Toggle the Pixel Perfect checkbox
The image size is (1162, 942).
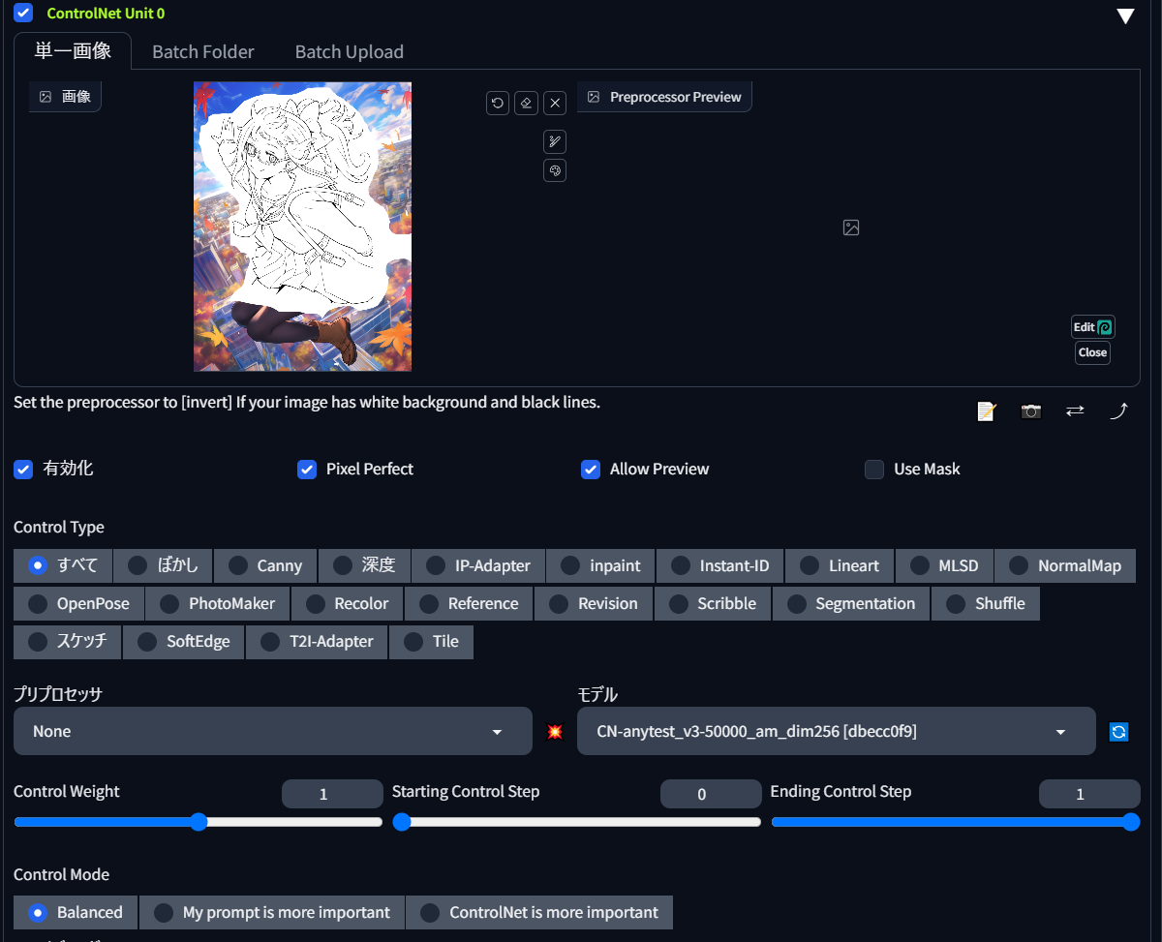(307, 470)
